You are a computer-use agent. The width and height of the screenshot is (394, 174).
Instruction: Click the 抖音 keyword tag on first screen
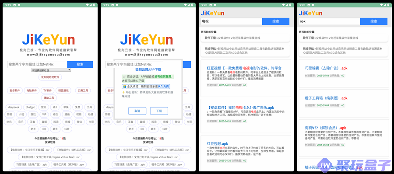tap(67, 129)
